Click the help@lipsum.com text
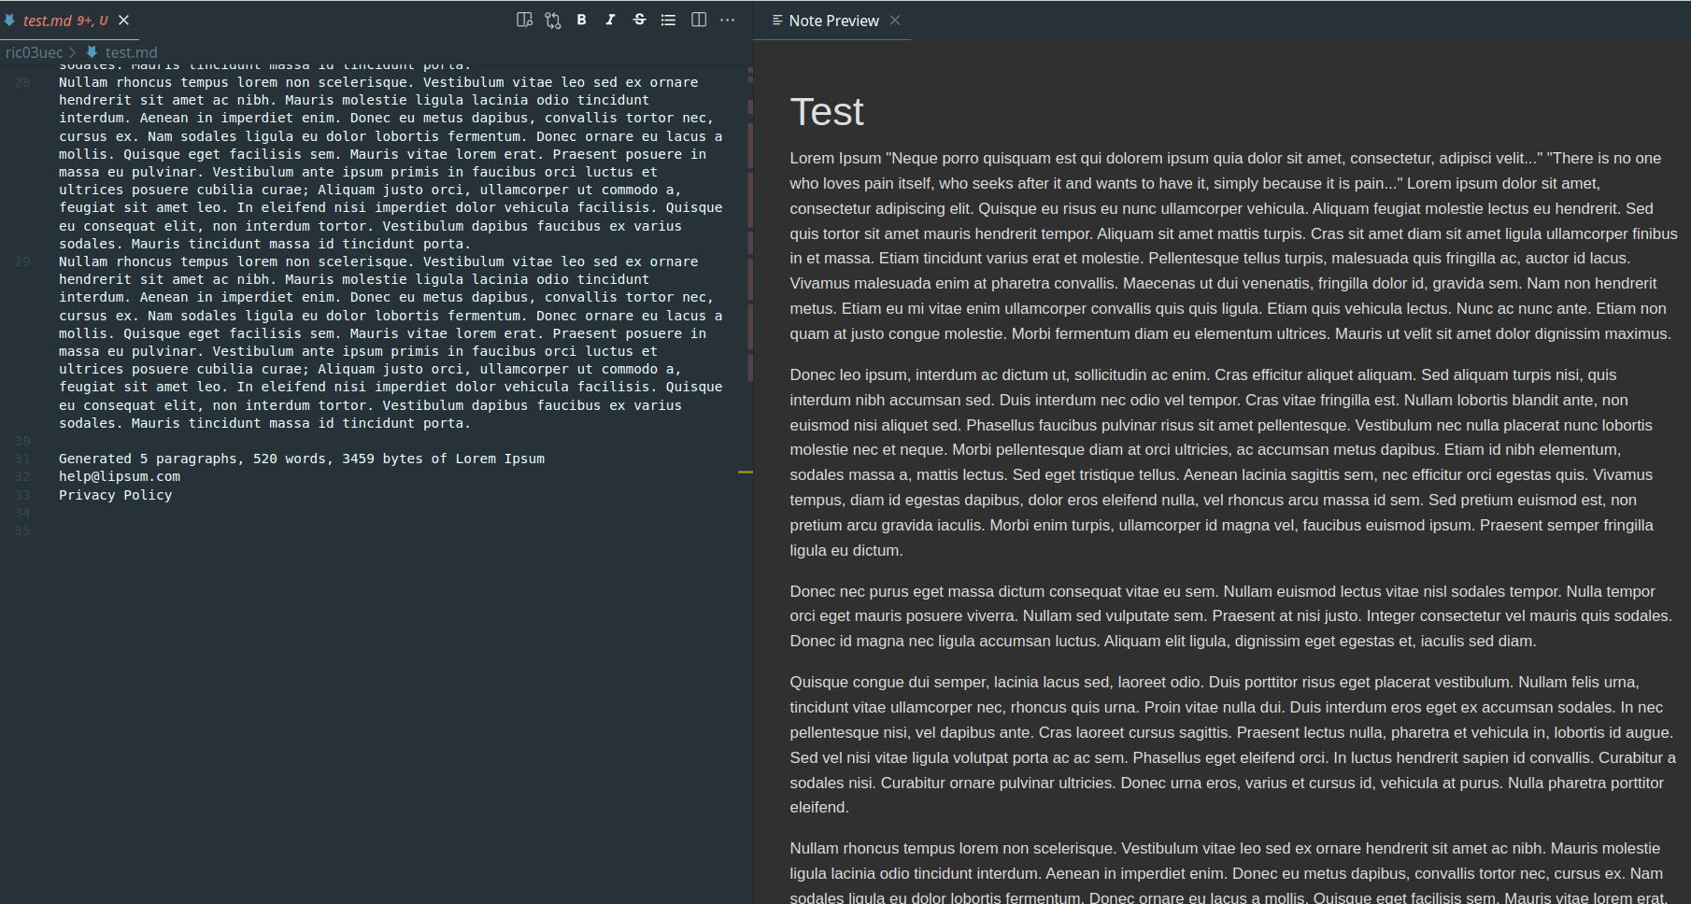This screenshot has height=904, width=1691. point(119,476)
